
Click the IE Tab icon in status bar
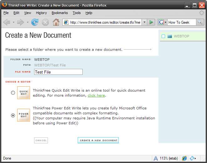(184, 158)
